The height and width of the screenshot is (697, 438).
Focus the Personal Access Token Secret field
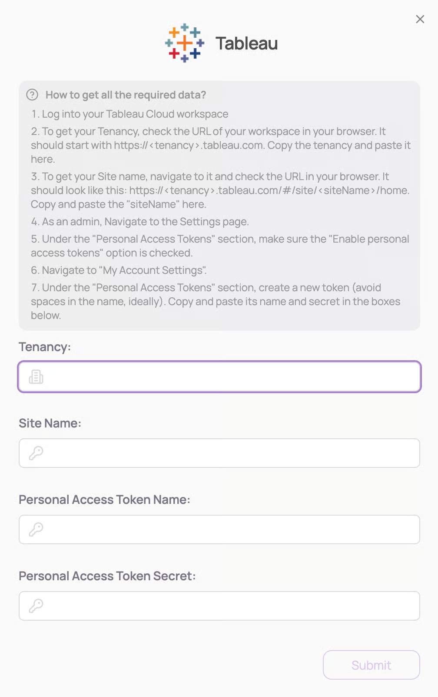pyautogui.click(x=230, y=606)
